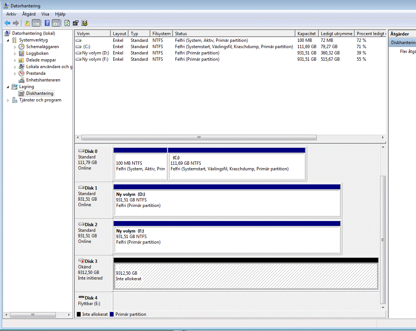Toggle the Show/Hide Action Pane toolbar icon
416x331 pixels.
pos(56,23)
